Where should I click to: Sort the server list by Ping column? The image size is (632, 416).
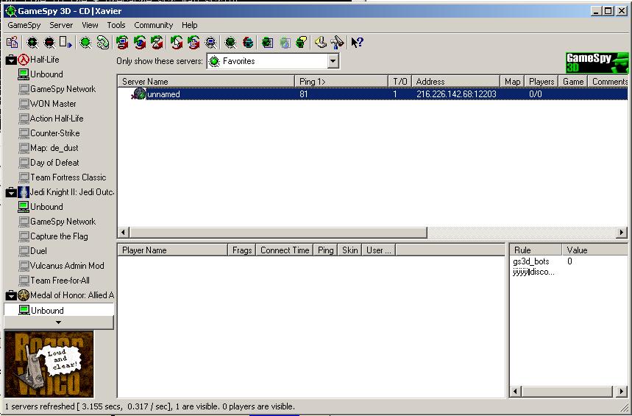click(x=341, y=82)
